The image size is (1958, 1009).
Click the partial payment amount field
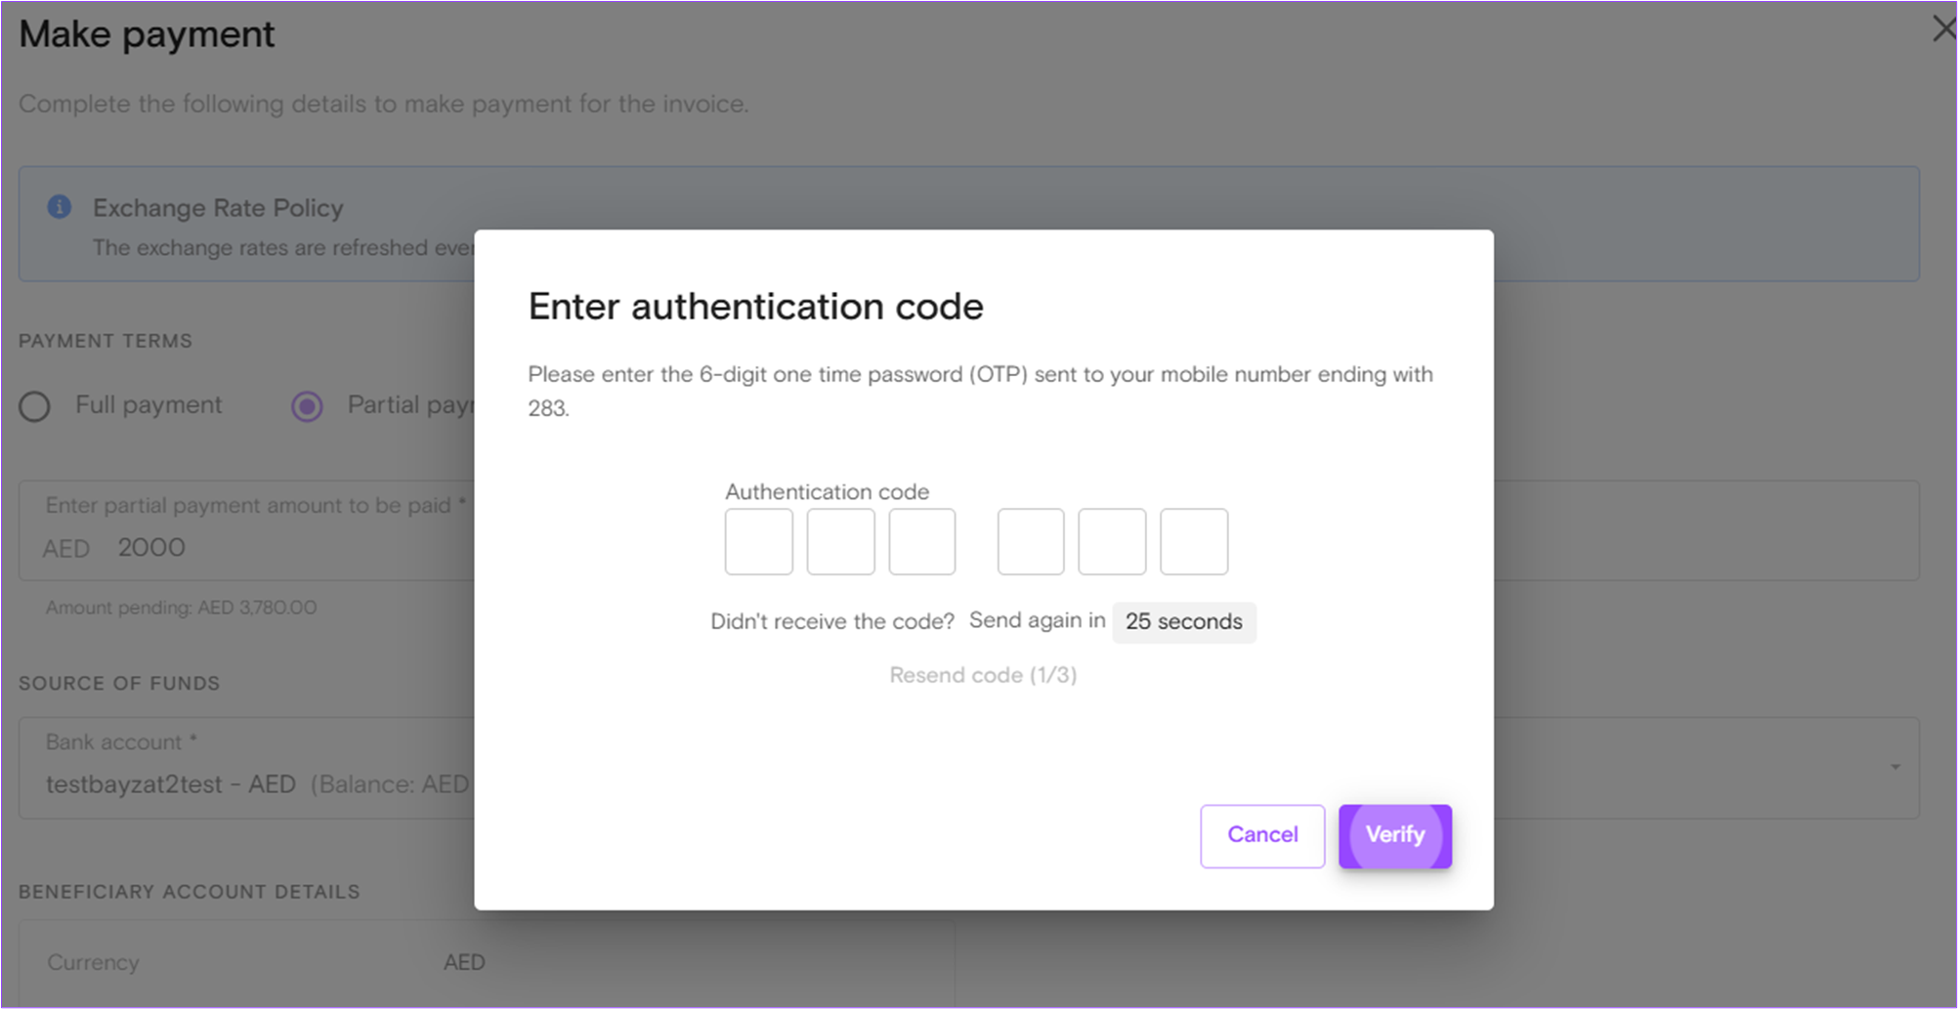(x=246, y=530)
